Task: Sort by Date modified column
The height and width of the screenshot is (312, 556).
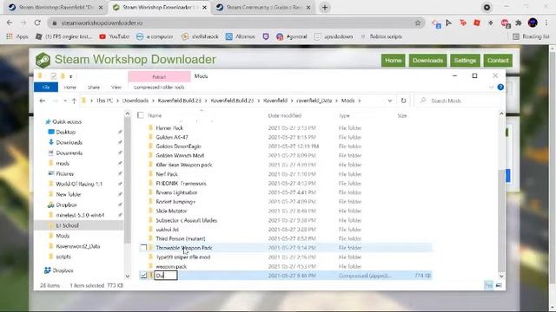Action: [285, 115]
